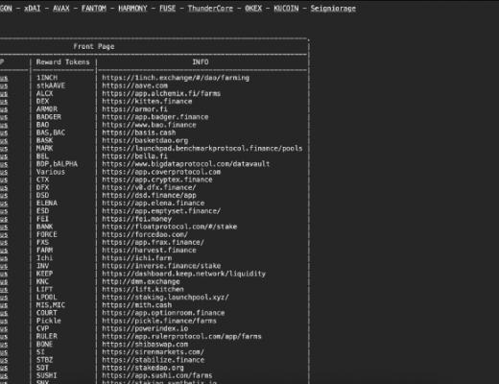The image size is (499, 384).
Task: Select the BDP,bALPHA reward token cell
Action: click(57, 164)
